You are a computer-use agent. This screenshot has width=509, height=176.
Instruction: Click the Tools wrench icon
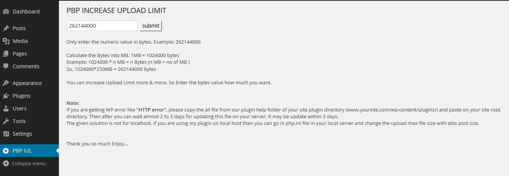pyautogui.click(x=6, y=121)
